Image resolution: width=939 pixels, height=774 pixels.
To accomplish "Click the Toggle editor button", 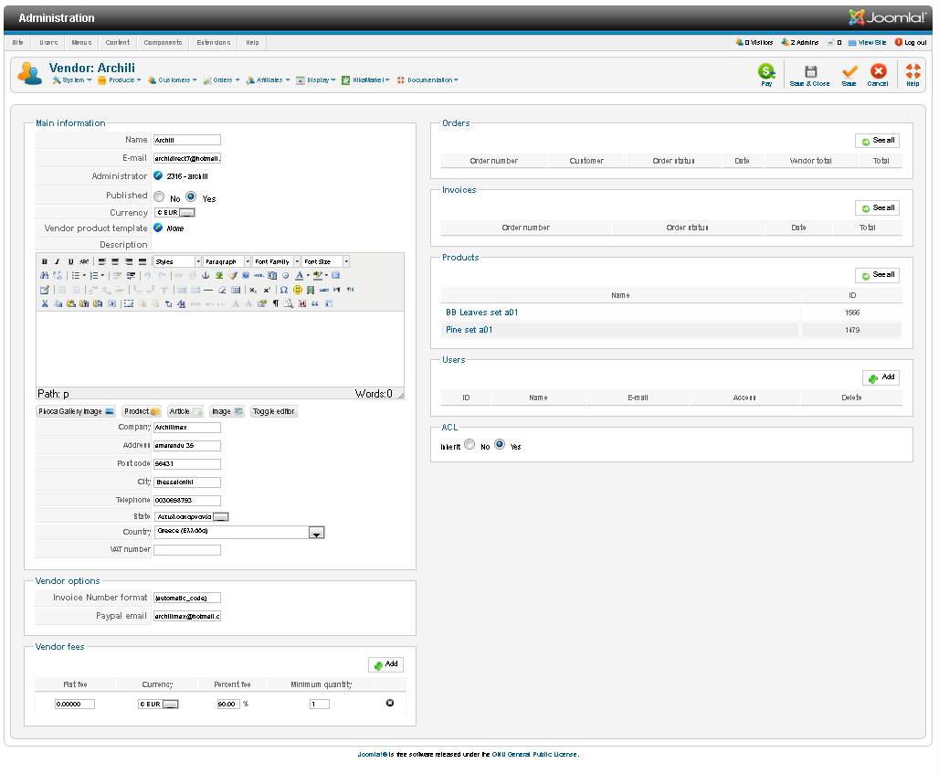I will [x=274, y=411].
